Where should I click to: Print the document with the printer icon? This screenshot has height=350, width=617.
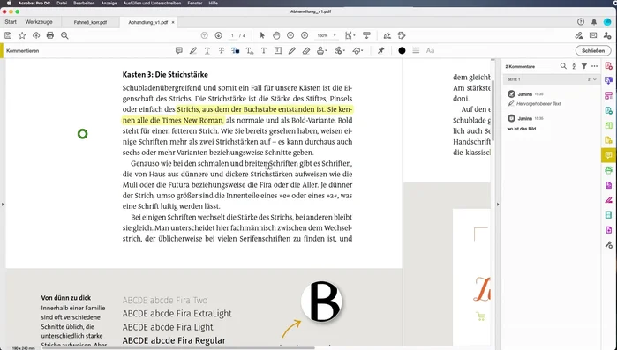click(x=50, y=35)
